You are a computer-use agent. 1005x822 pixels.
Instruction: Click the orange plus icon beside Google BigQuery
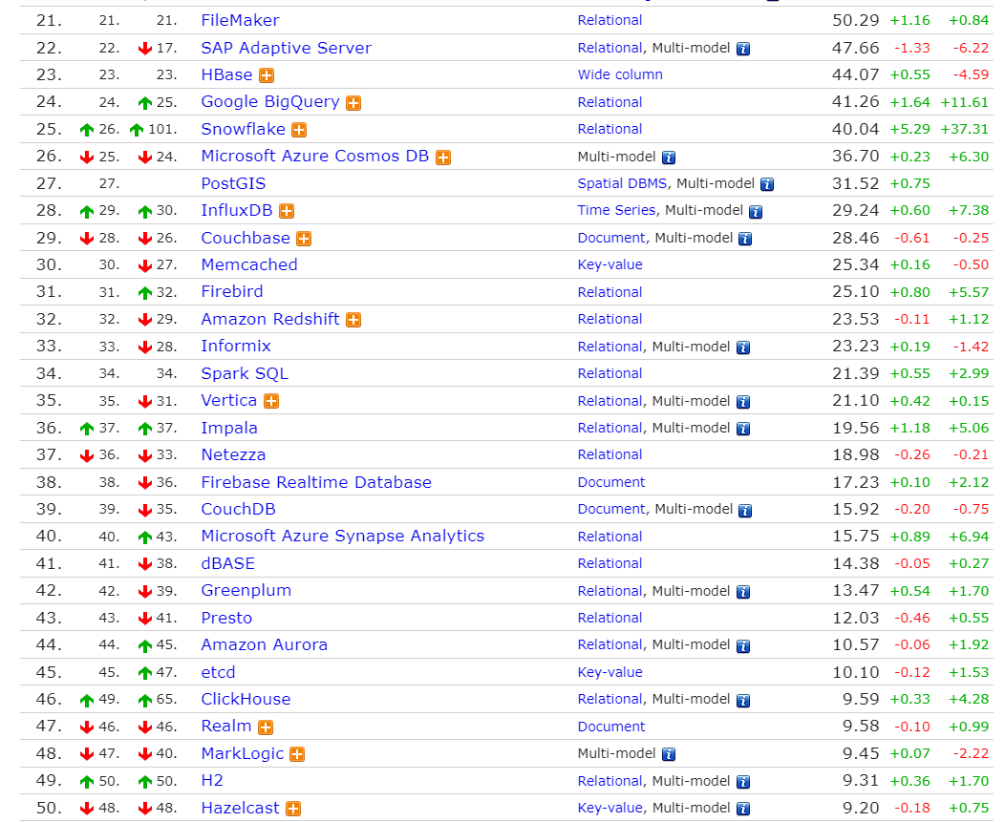click(x=353, y=103)
